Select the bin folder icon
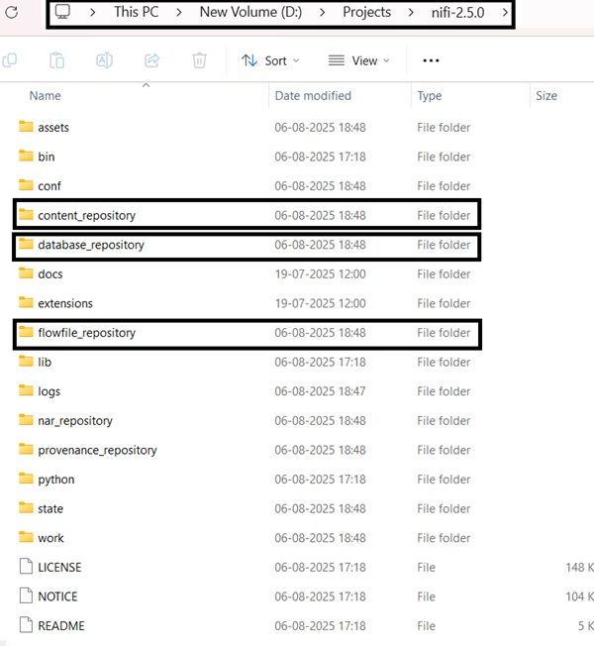Viewport: 594px width, 646px height. tap(26, 156)
